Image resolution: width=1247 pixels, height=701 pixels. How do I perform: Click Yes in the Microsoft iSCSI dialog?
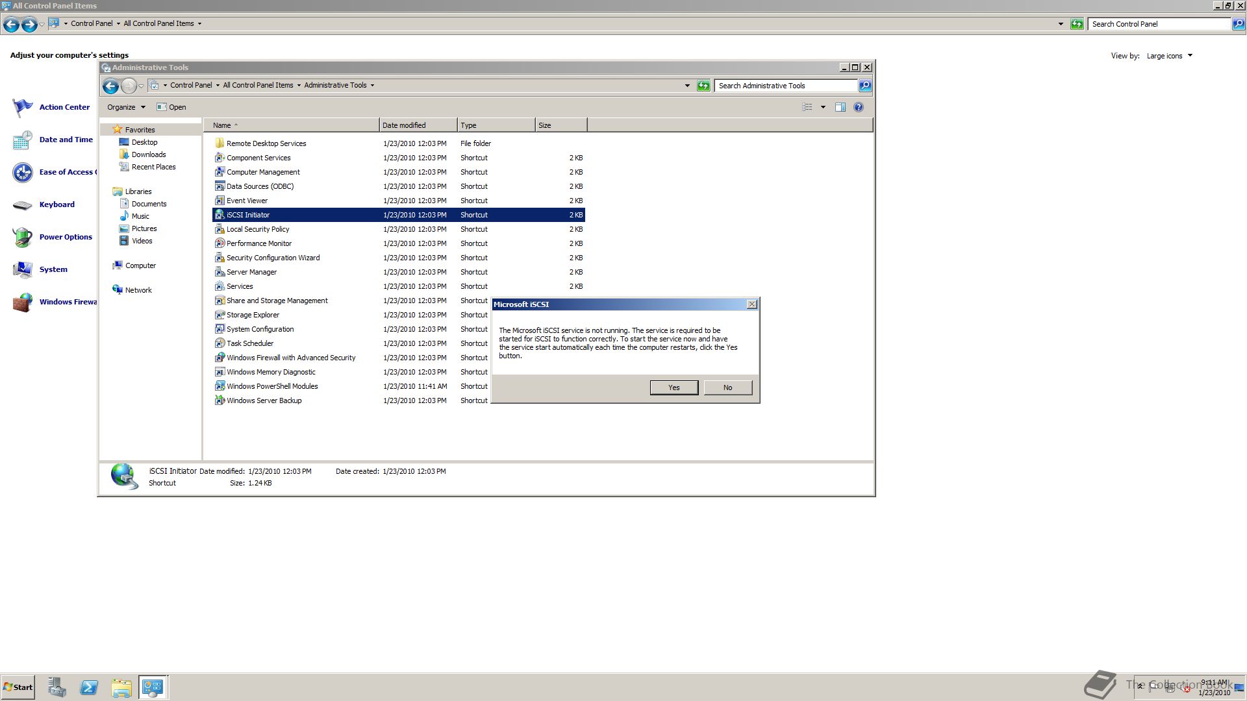tap(674, 387)
